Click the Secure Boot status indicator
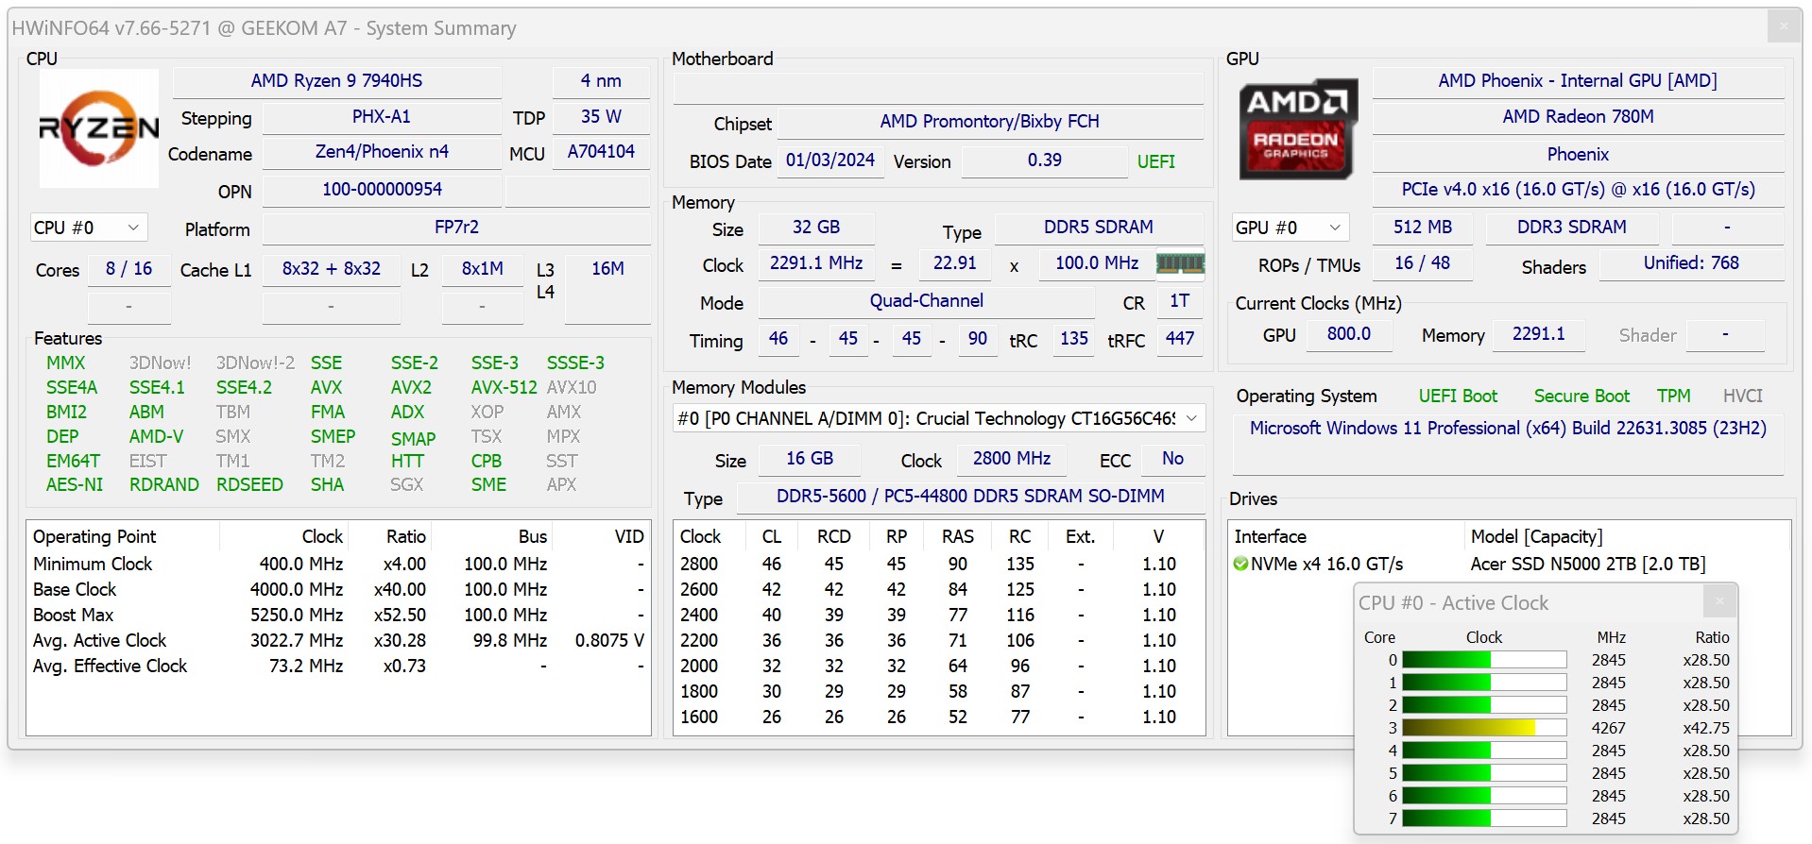 [x=1581, y=396]
